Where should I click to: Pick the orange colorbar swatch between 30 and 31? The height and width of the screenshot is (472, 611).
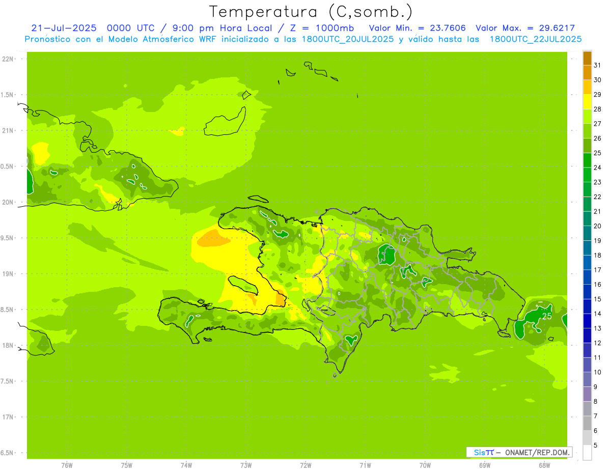(x=587, y=73)
